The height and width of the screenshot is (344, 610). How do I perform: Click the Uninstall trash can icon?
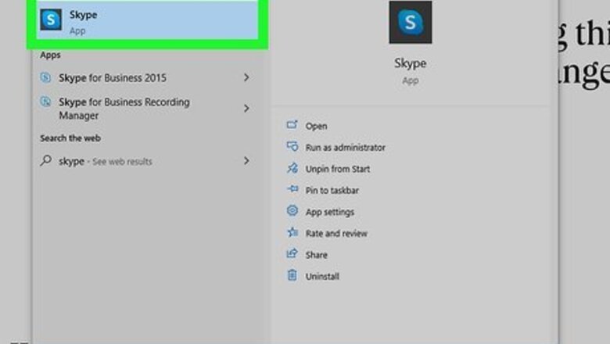(x=292, y=275)
